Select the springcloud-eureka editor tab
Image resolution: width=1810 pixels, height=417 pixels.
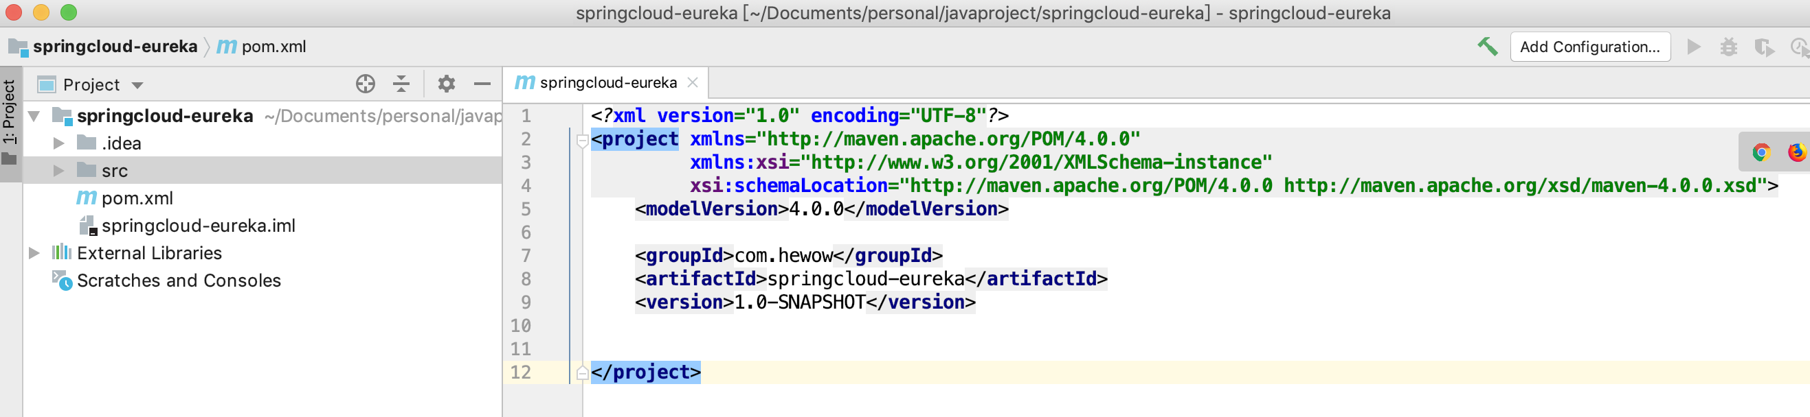pyautogui.click(x=607, y=83)
